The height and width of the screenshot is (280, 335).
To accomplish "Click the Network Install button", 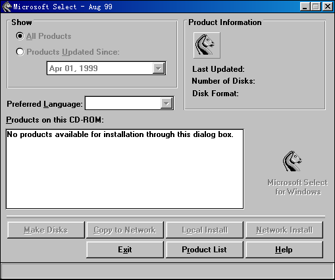I will (284, 230).
